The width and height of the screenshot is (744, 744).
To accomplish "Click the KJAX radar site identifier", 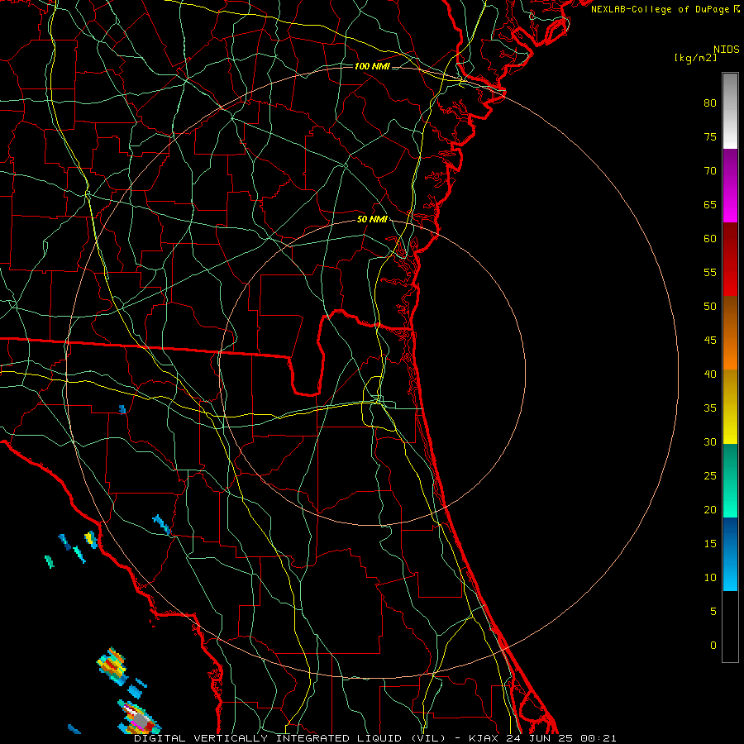I will click(484, 738).
